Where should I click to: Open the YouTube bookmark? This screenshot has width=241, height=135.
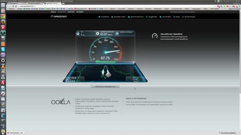tap(92, 9)
